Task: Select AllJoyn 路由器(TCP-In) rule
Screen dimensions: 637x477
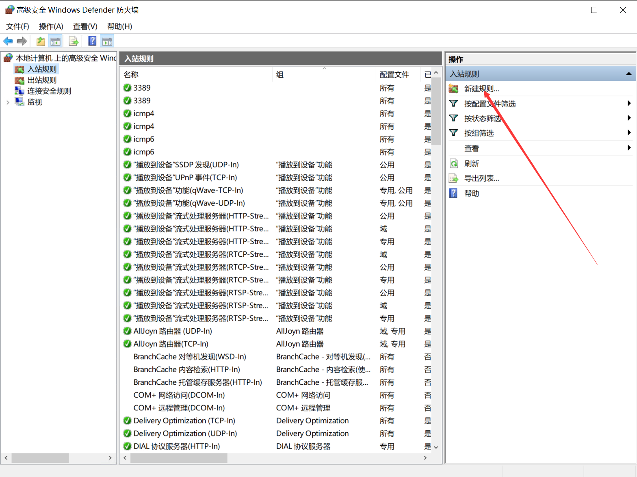Action: coord(276,344)
